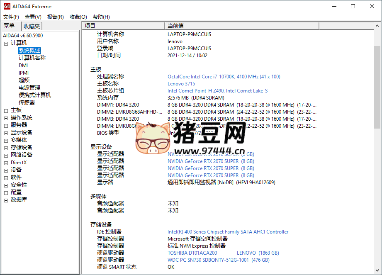Viewport: 382px width, 275px height.
Task: Collapse the 计算机 tree node
Action: tap(5, 42)
